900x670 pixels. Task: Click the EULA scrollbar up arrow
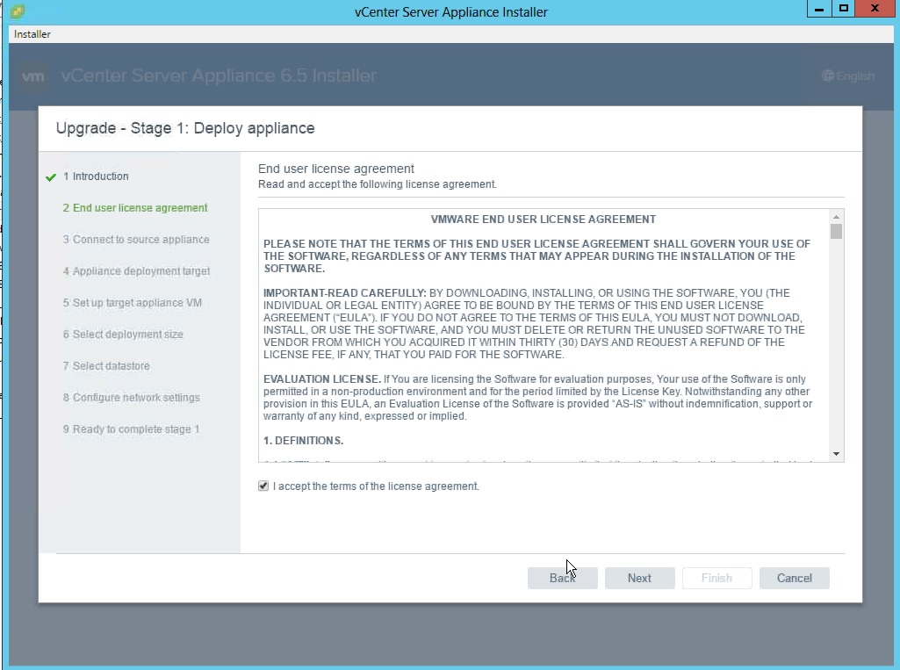click(836, 217)
